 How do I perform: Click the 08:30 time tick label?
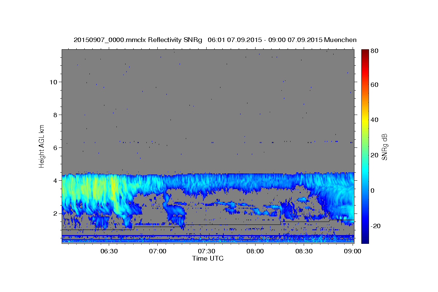pos(304,251)
